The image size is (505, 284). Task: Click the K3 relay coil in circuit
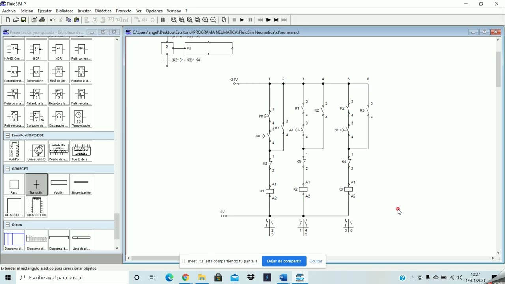point(348,189)
